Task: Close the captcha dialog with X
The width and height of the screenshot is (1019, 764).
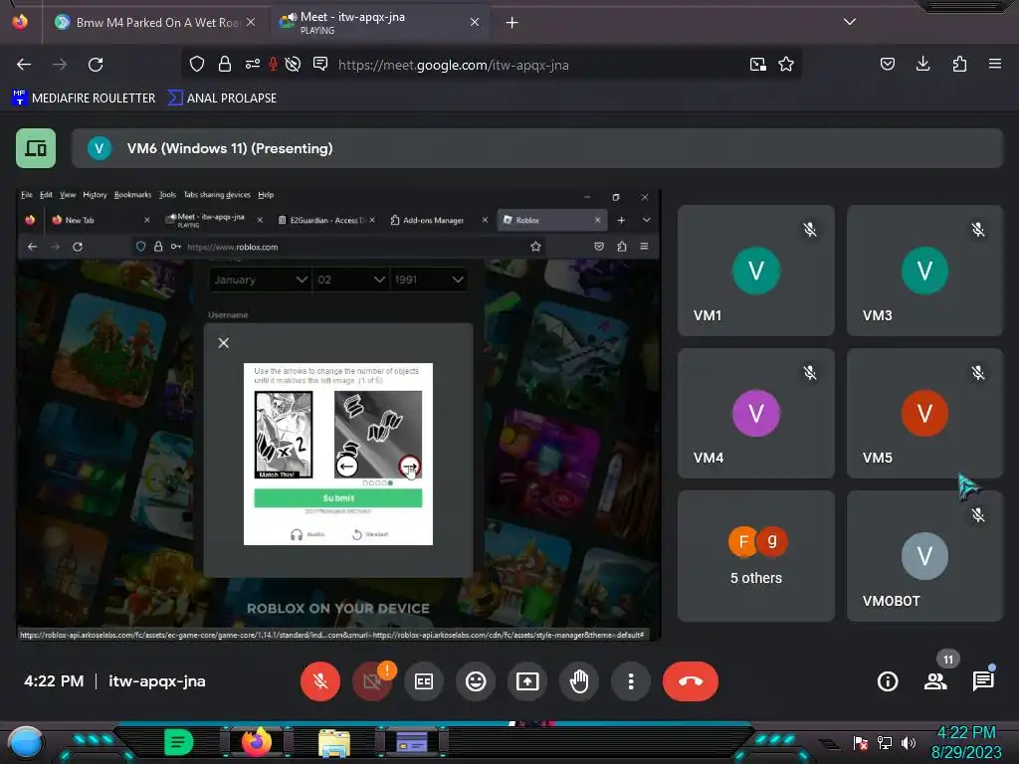Action: tap(224, 343)
